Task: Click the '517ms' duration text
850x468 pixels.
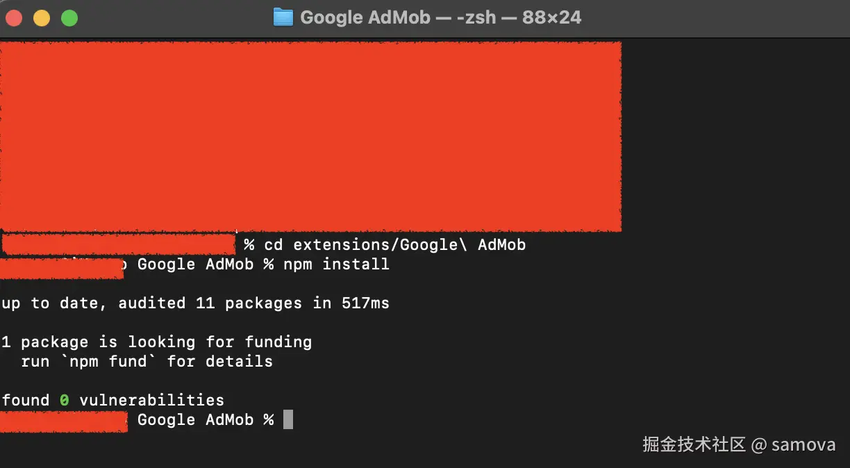Action: pyautogui.click(x=365, y=303)
